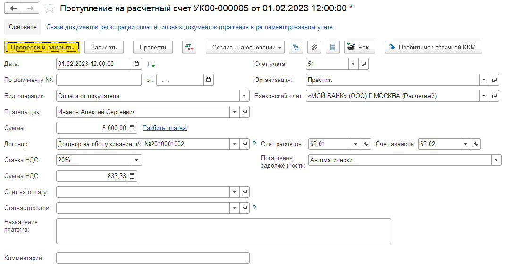Click the help question mark near Договор

tap(254, 144)
